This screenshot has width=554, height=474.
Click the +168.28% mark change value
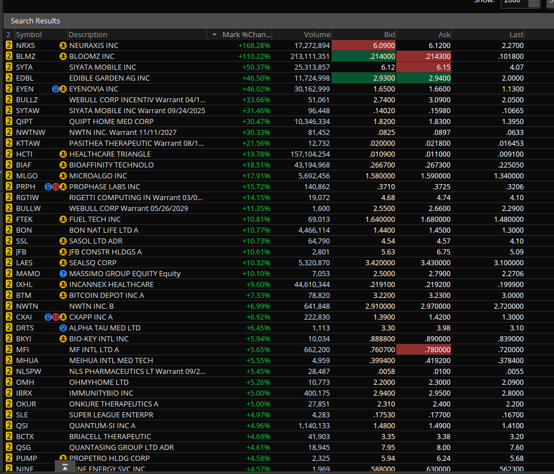254,46
